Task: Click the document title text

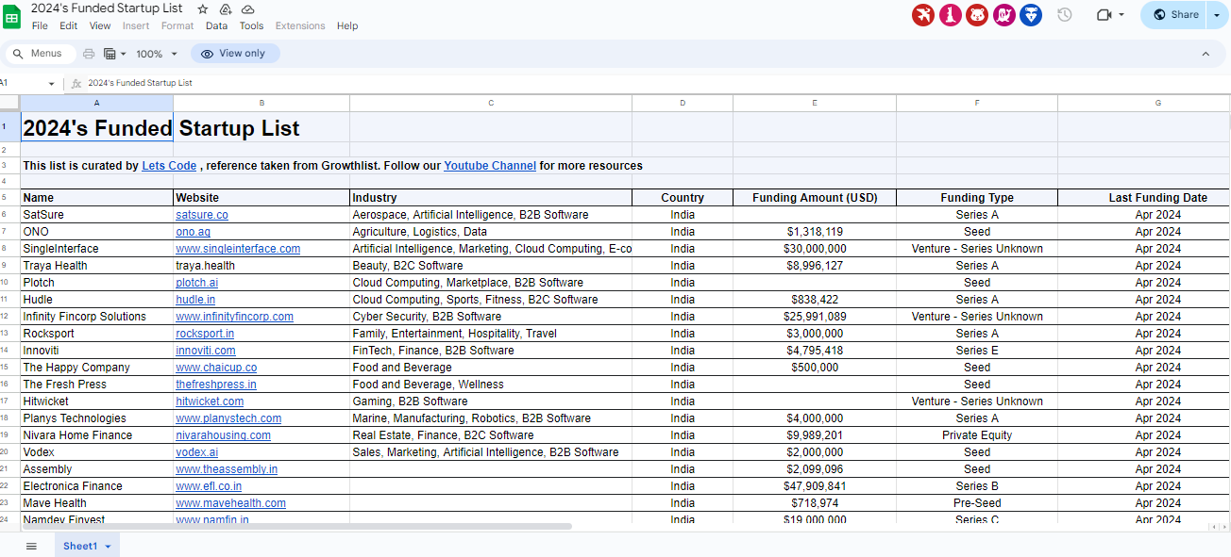Action: pyautogui.click(x=107, y=8)
